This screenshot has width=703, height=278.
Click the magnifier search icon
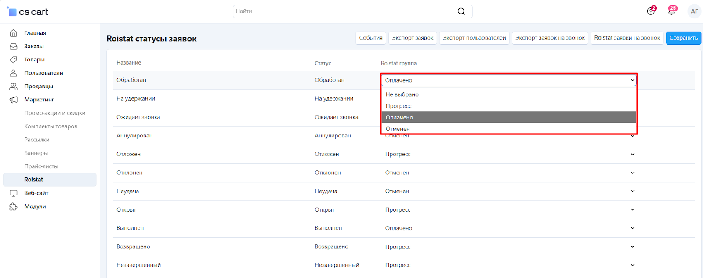(x=461, y=11)
